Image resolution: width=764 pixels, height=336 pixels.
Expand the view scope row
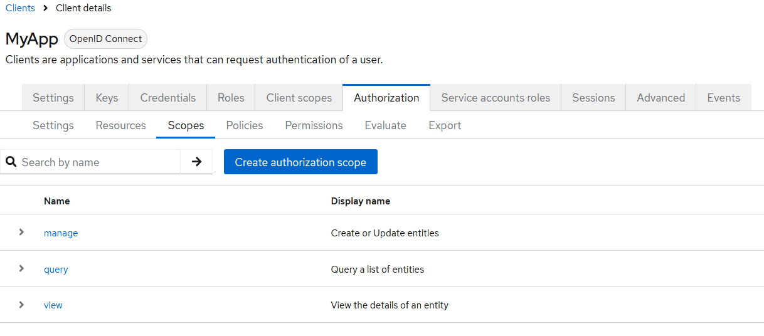[x=21, y=305]
